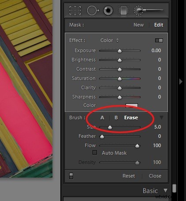Click Close in the brush panel
The image size is (186, 201).
click(155, 176)
